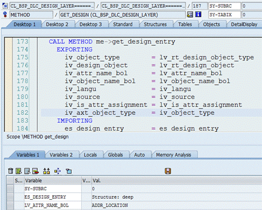This screenshot has height=210, width=262.
Task: Click the table icon with the red minus
Action: [36, 171]
